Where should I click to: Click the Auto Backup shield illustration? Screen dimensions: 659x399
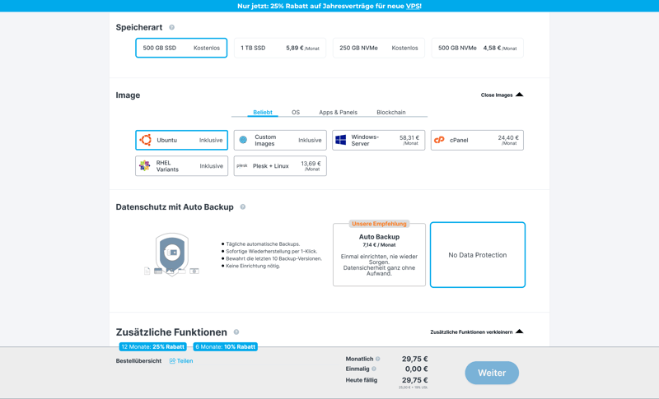pos(171,254)
